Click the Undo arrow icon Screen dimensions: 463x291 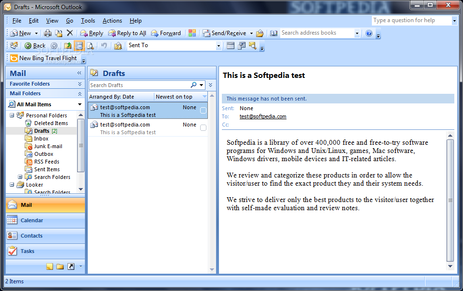[104, 46]
